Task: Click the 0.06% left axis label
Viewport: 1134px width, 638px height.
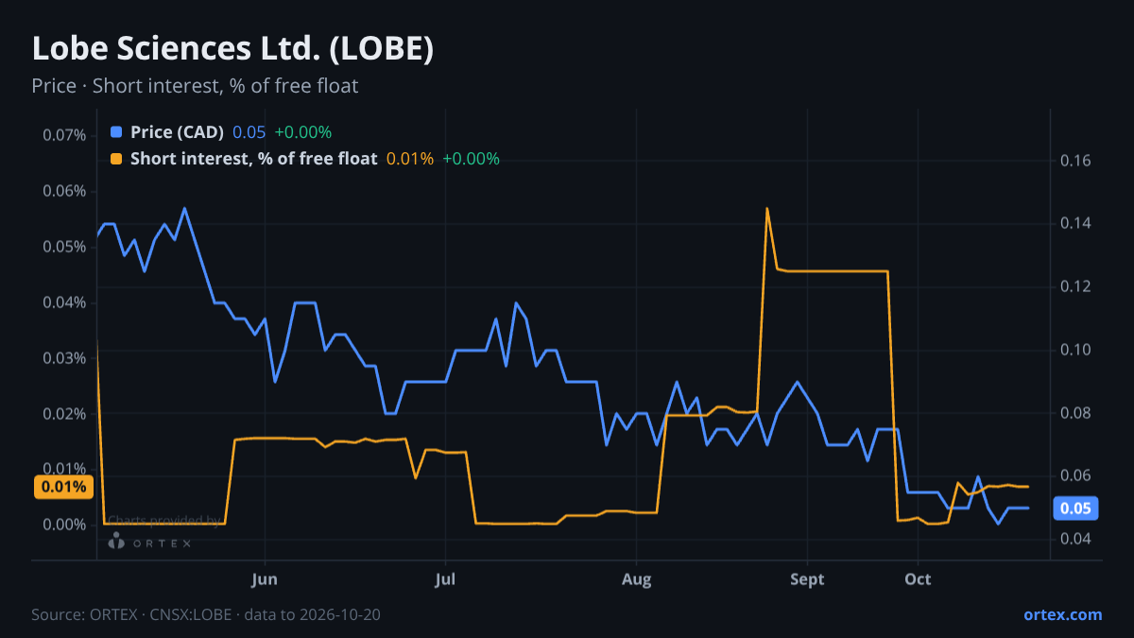Action: (64, 191)
